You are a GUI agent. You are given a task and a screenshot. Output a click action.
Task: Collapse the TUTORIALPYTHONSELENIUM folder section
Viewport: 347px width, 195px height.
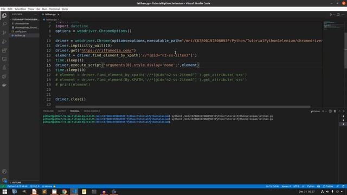coord(24,19)
